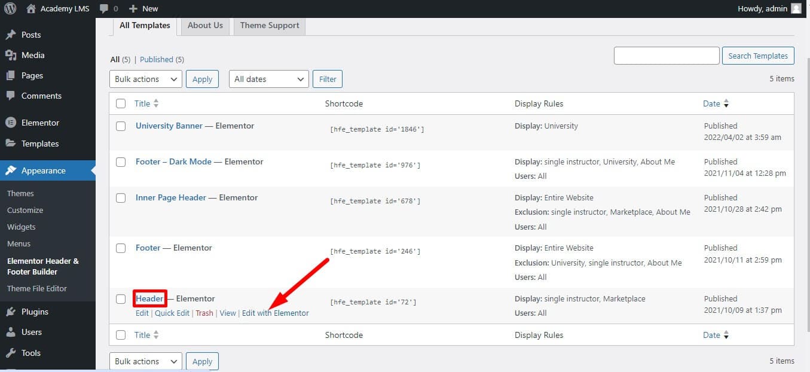Sort by the Date column header
This screenshot has width=810, height=372.
coord(711,103)
